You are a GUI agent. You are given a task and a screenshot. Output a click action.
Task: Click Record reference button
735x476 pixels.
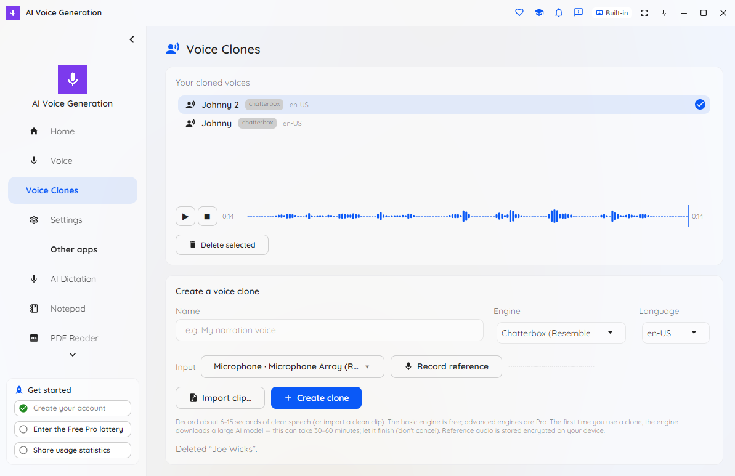pyautogui.click(x=446, y=367)
